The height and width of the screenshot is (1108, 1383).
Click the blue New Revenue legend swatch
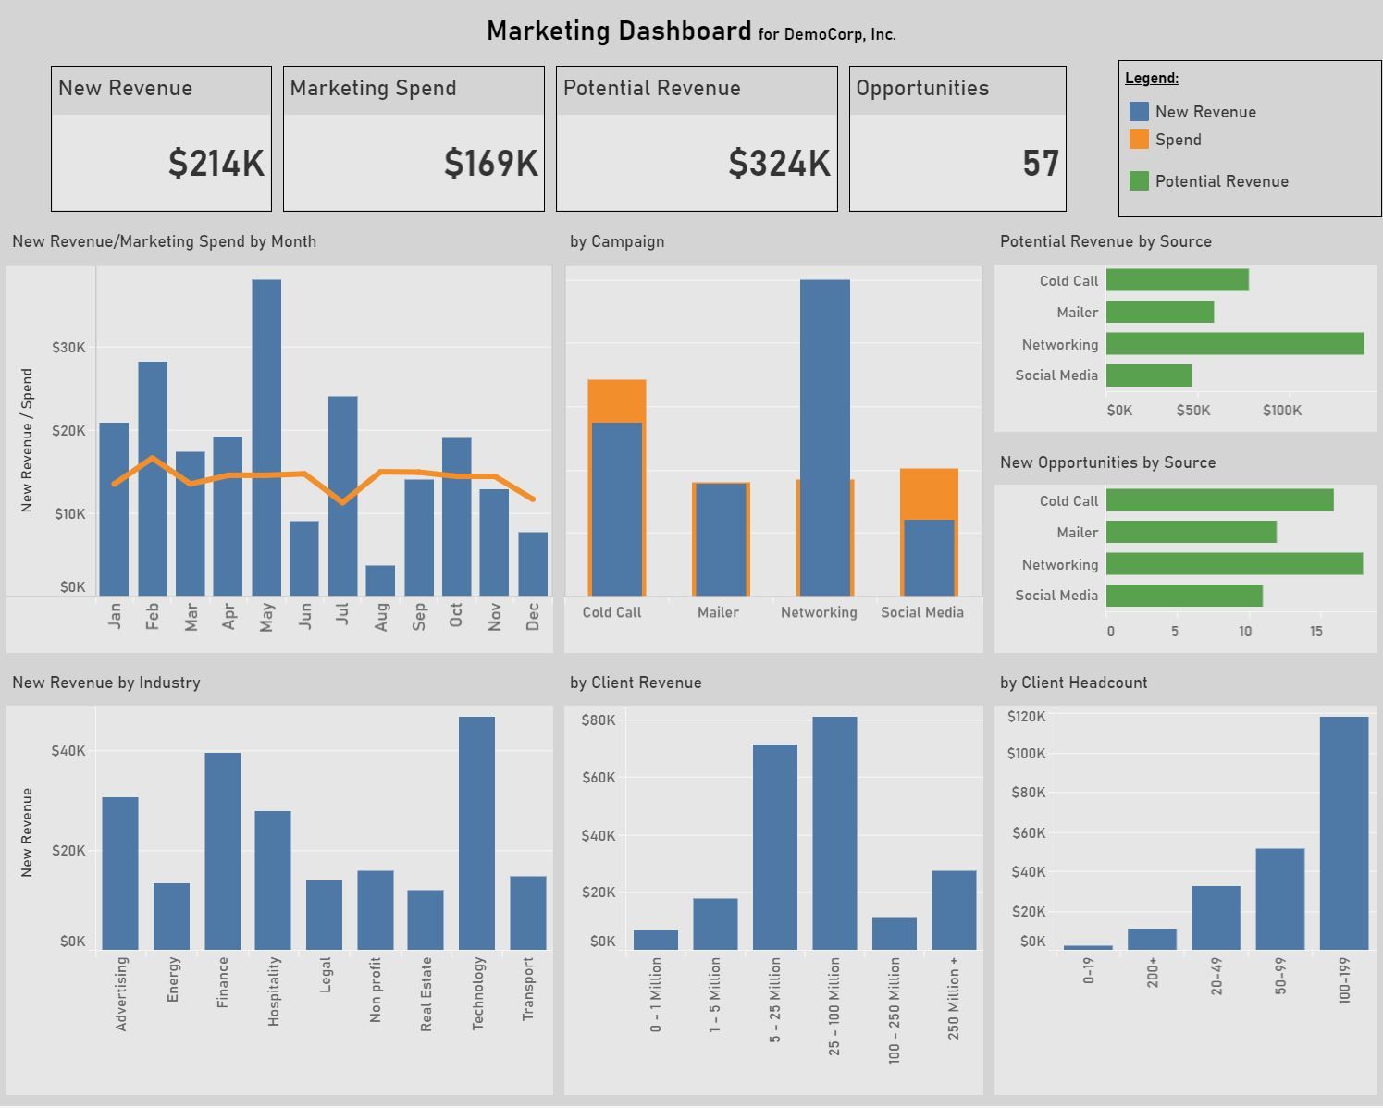tap(1139, 112)
